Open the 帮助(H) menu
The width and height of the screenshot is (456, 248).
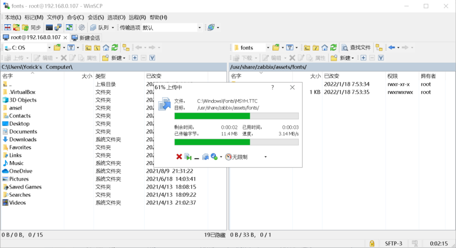pyautogui.click(x=158, y=18)
